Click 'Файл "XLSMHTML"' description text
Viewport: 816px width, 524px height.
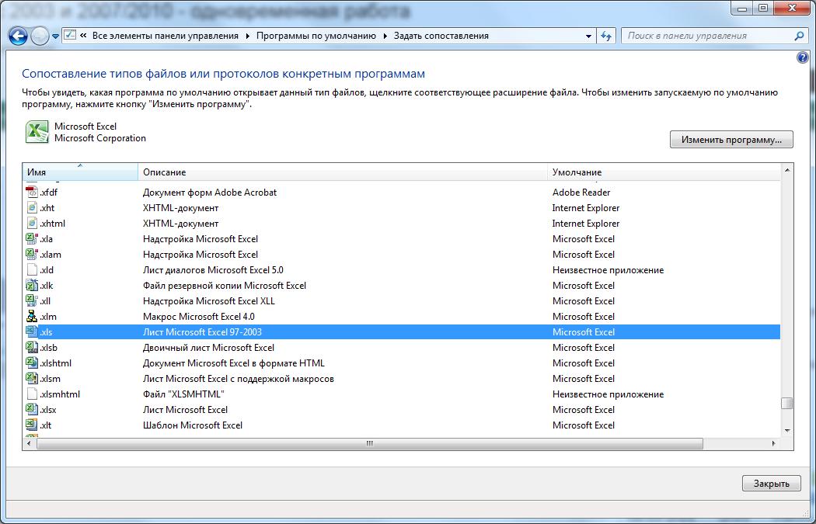(x=183, y=394)
